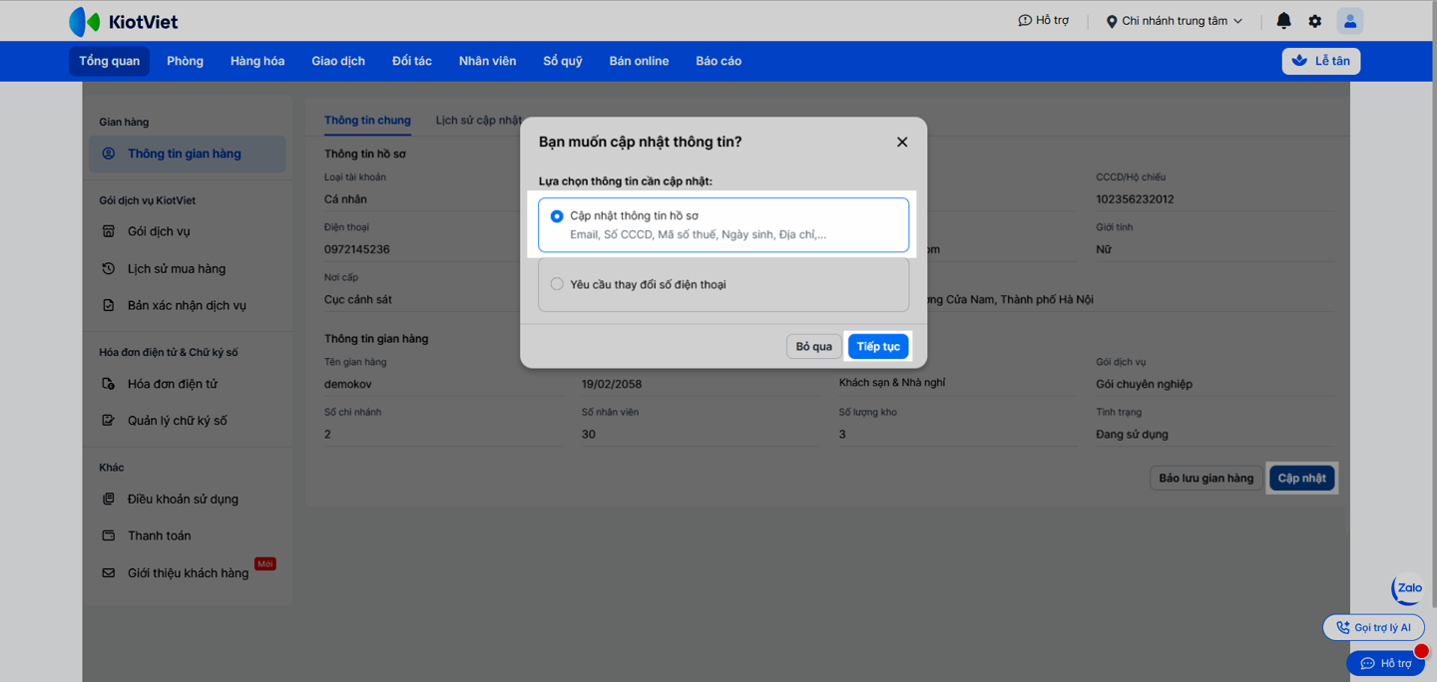Open the Báo cáo menu

(718, 61)
